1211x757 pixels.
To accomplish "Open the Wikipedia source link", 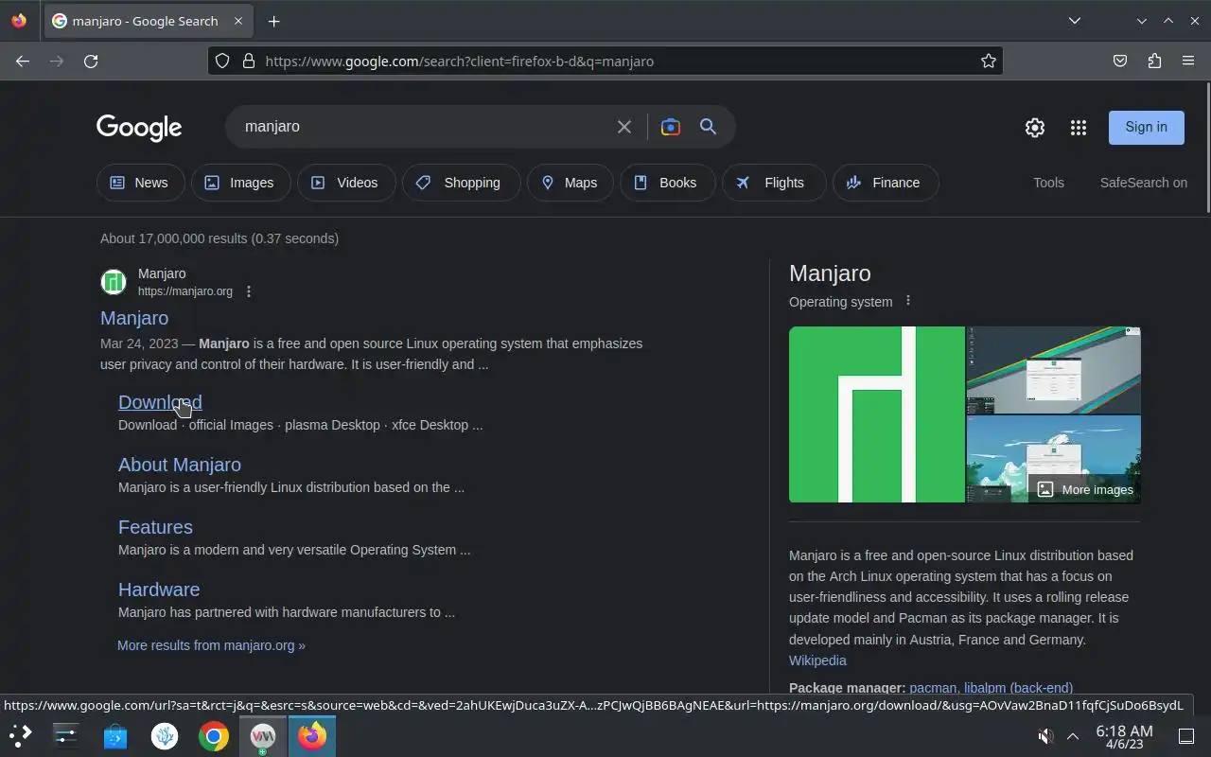I will pyautogui.click(x=817, y=660).
